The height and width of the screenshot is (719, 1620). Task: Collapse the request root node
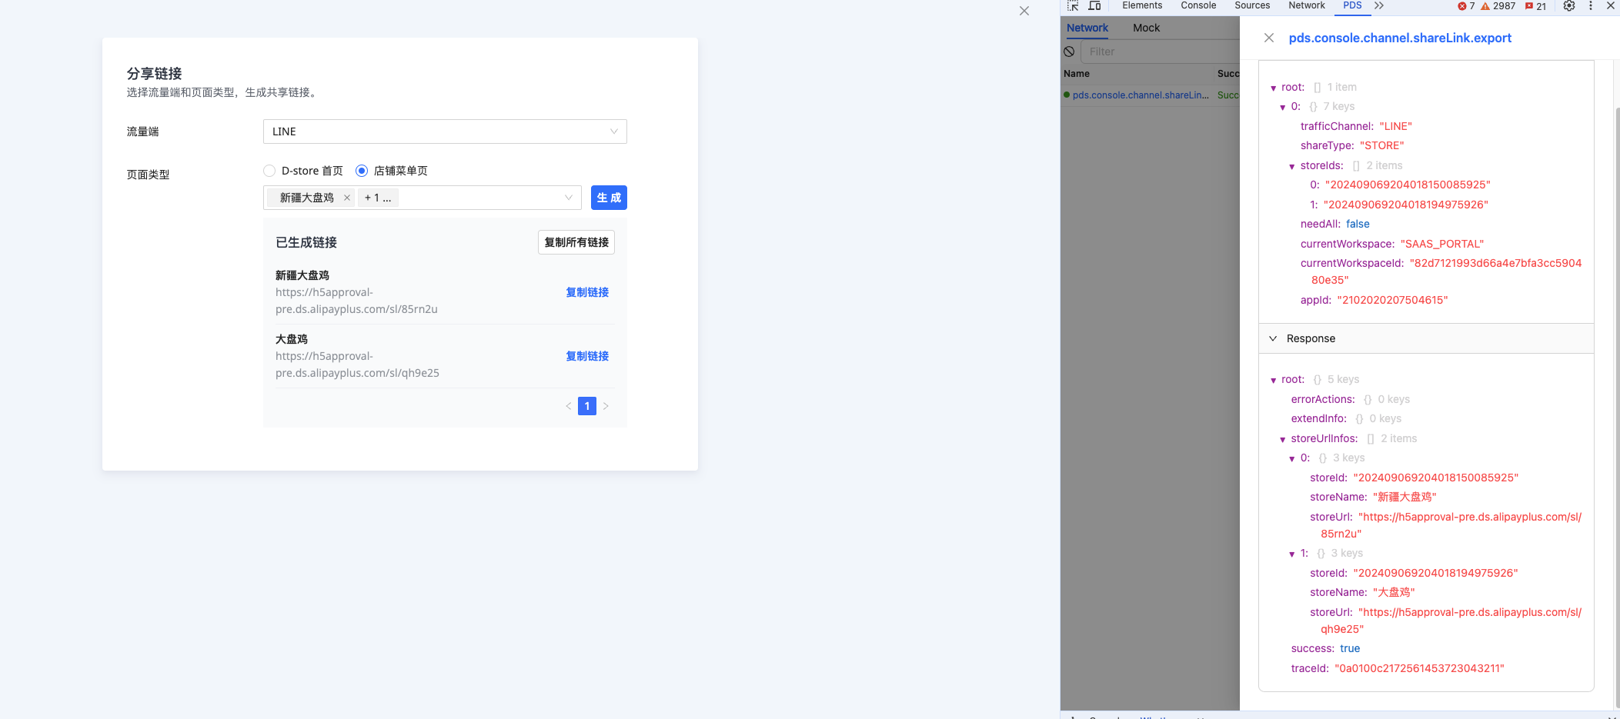1274,88
